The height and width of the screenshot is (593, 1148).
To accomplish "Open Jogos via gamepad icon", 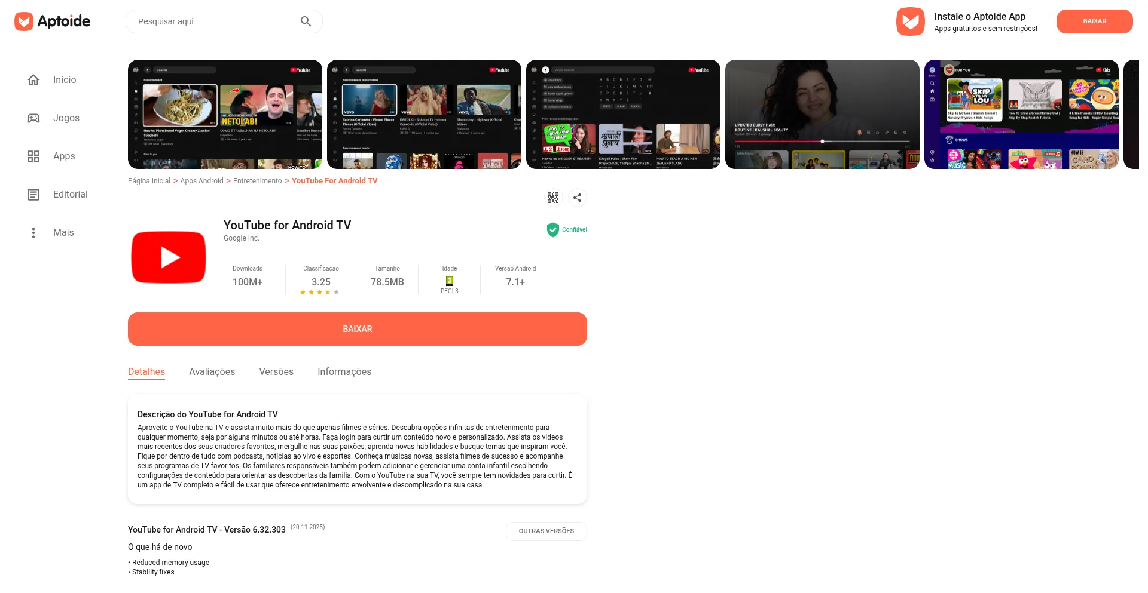I will (x=33, y=118).
